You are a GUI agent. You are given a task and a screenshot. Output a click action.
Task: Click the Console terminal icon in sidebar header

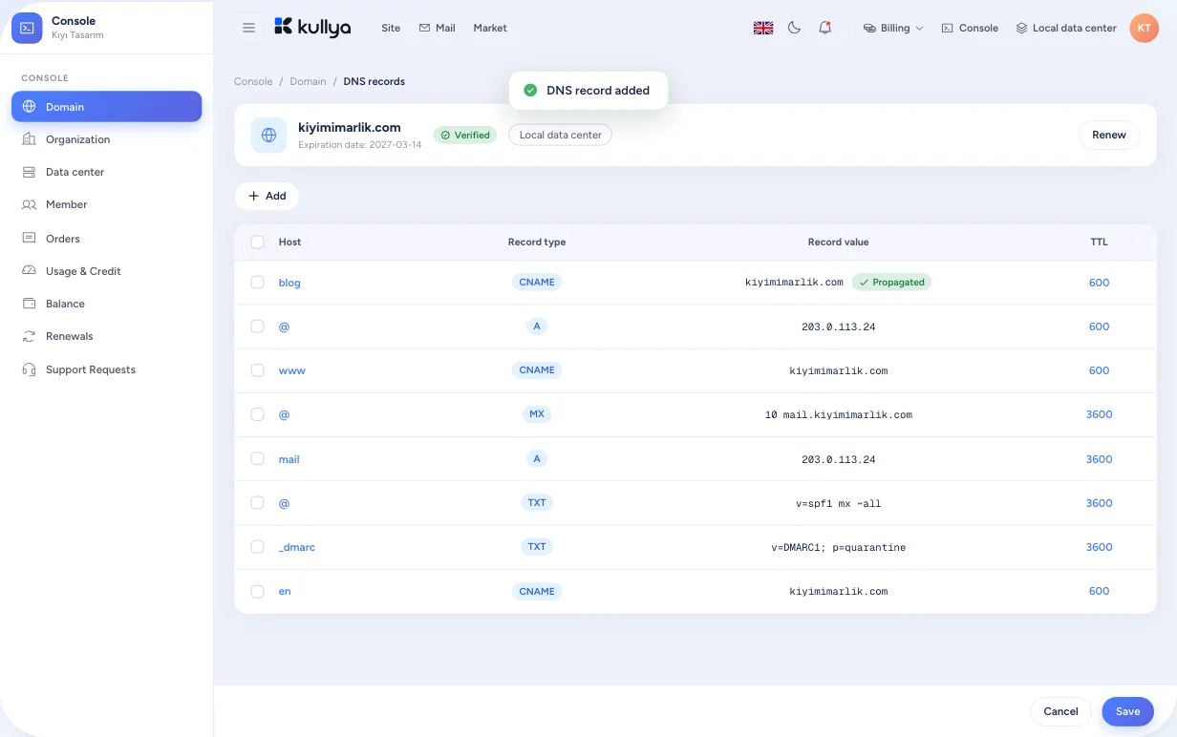pos(28,28)
